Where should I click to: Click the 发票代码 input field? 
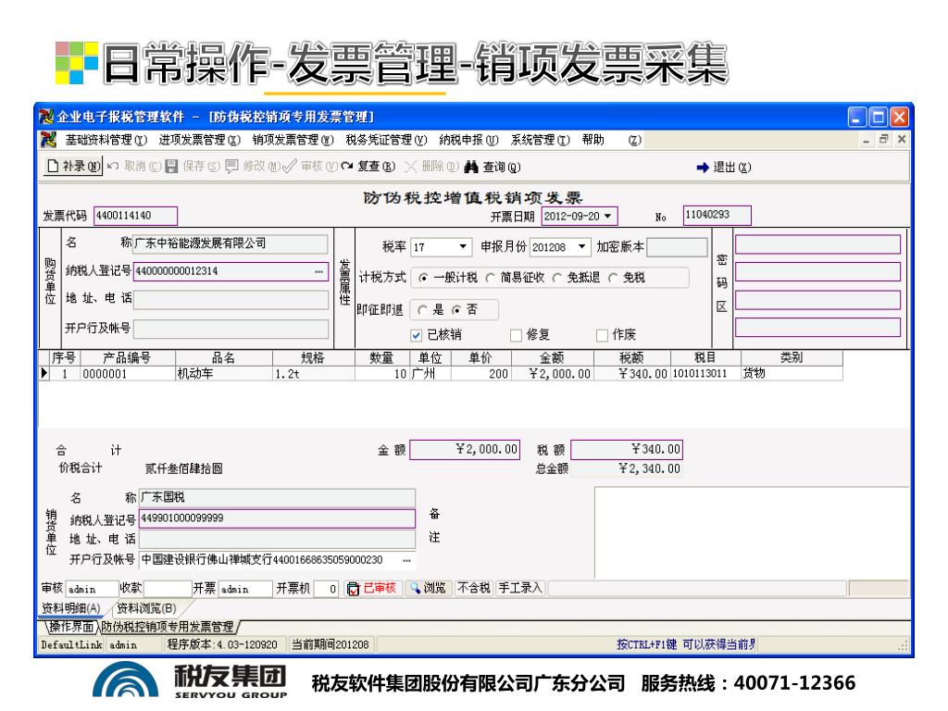pos(135,216)
